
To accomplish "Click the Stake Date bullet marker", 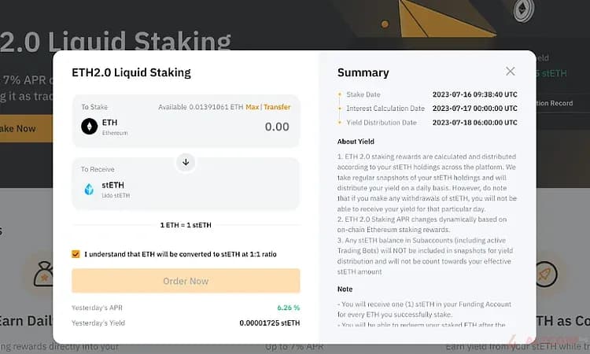I will (x=340, y=94).
